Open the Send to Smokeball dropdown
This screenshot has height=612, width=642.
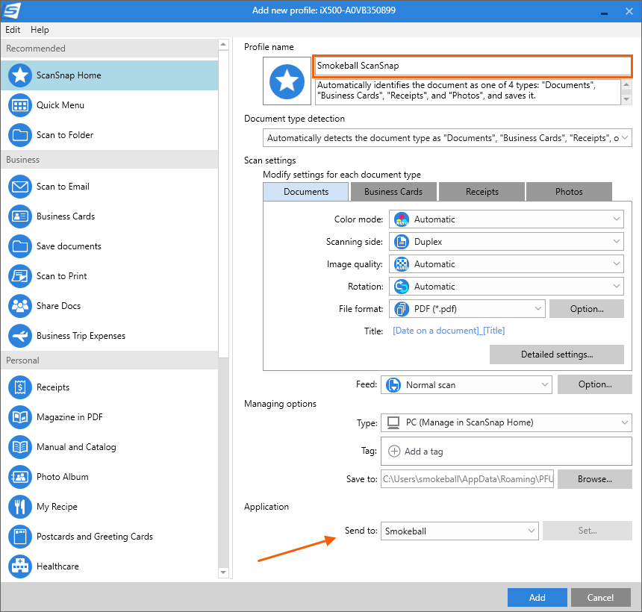coord(459,531)
